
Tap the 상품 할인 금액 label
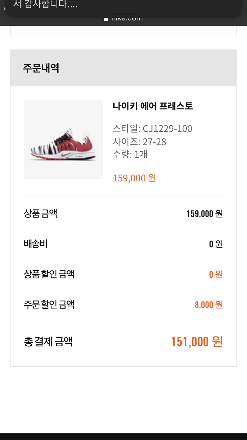point(49,274)
